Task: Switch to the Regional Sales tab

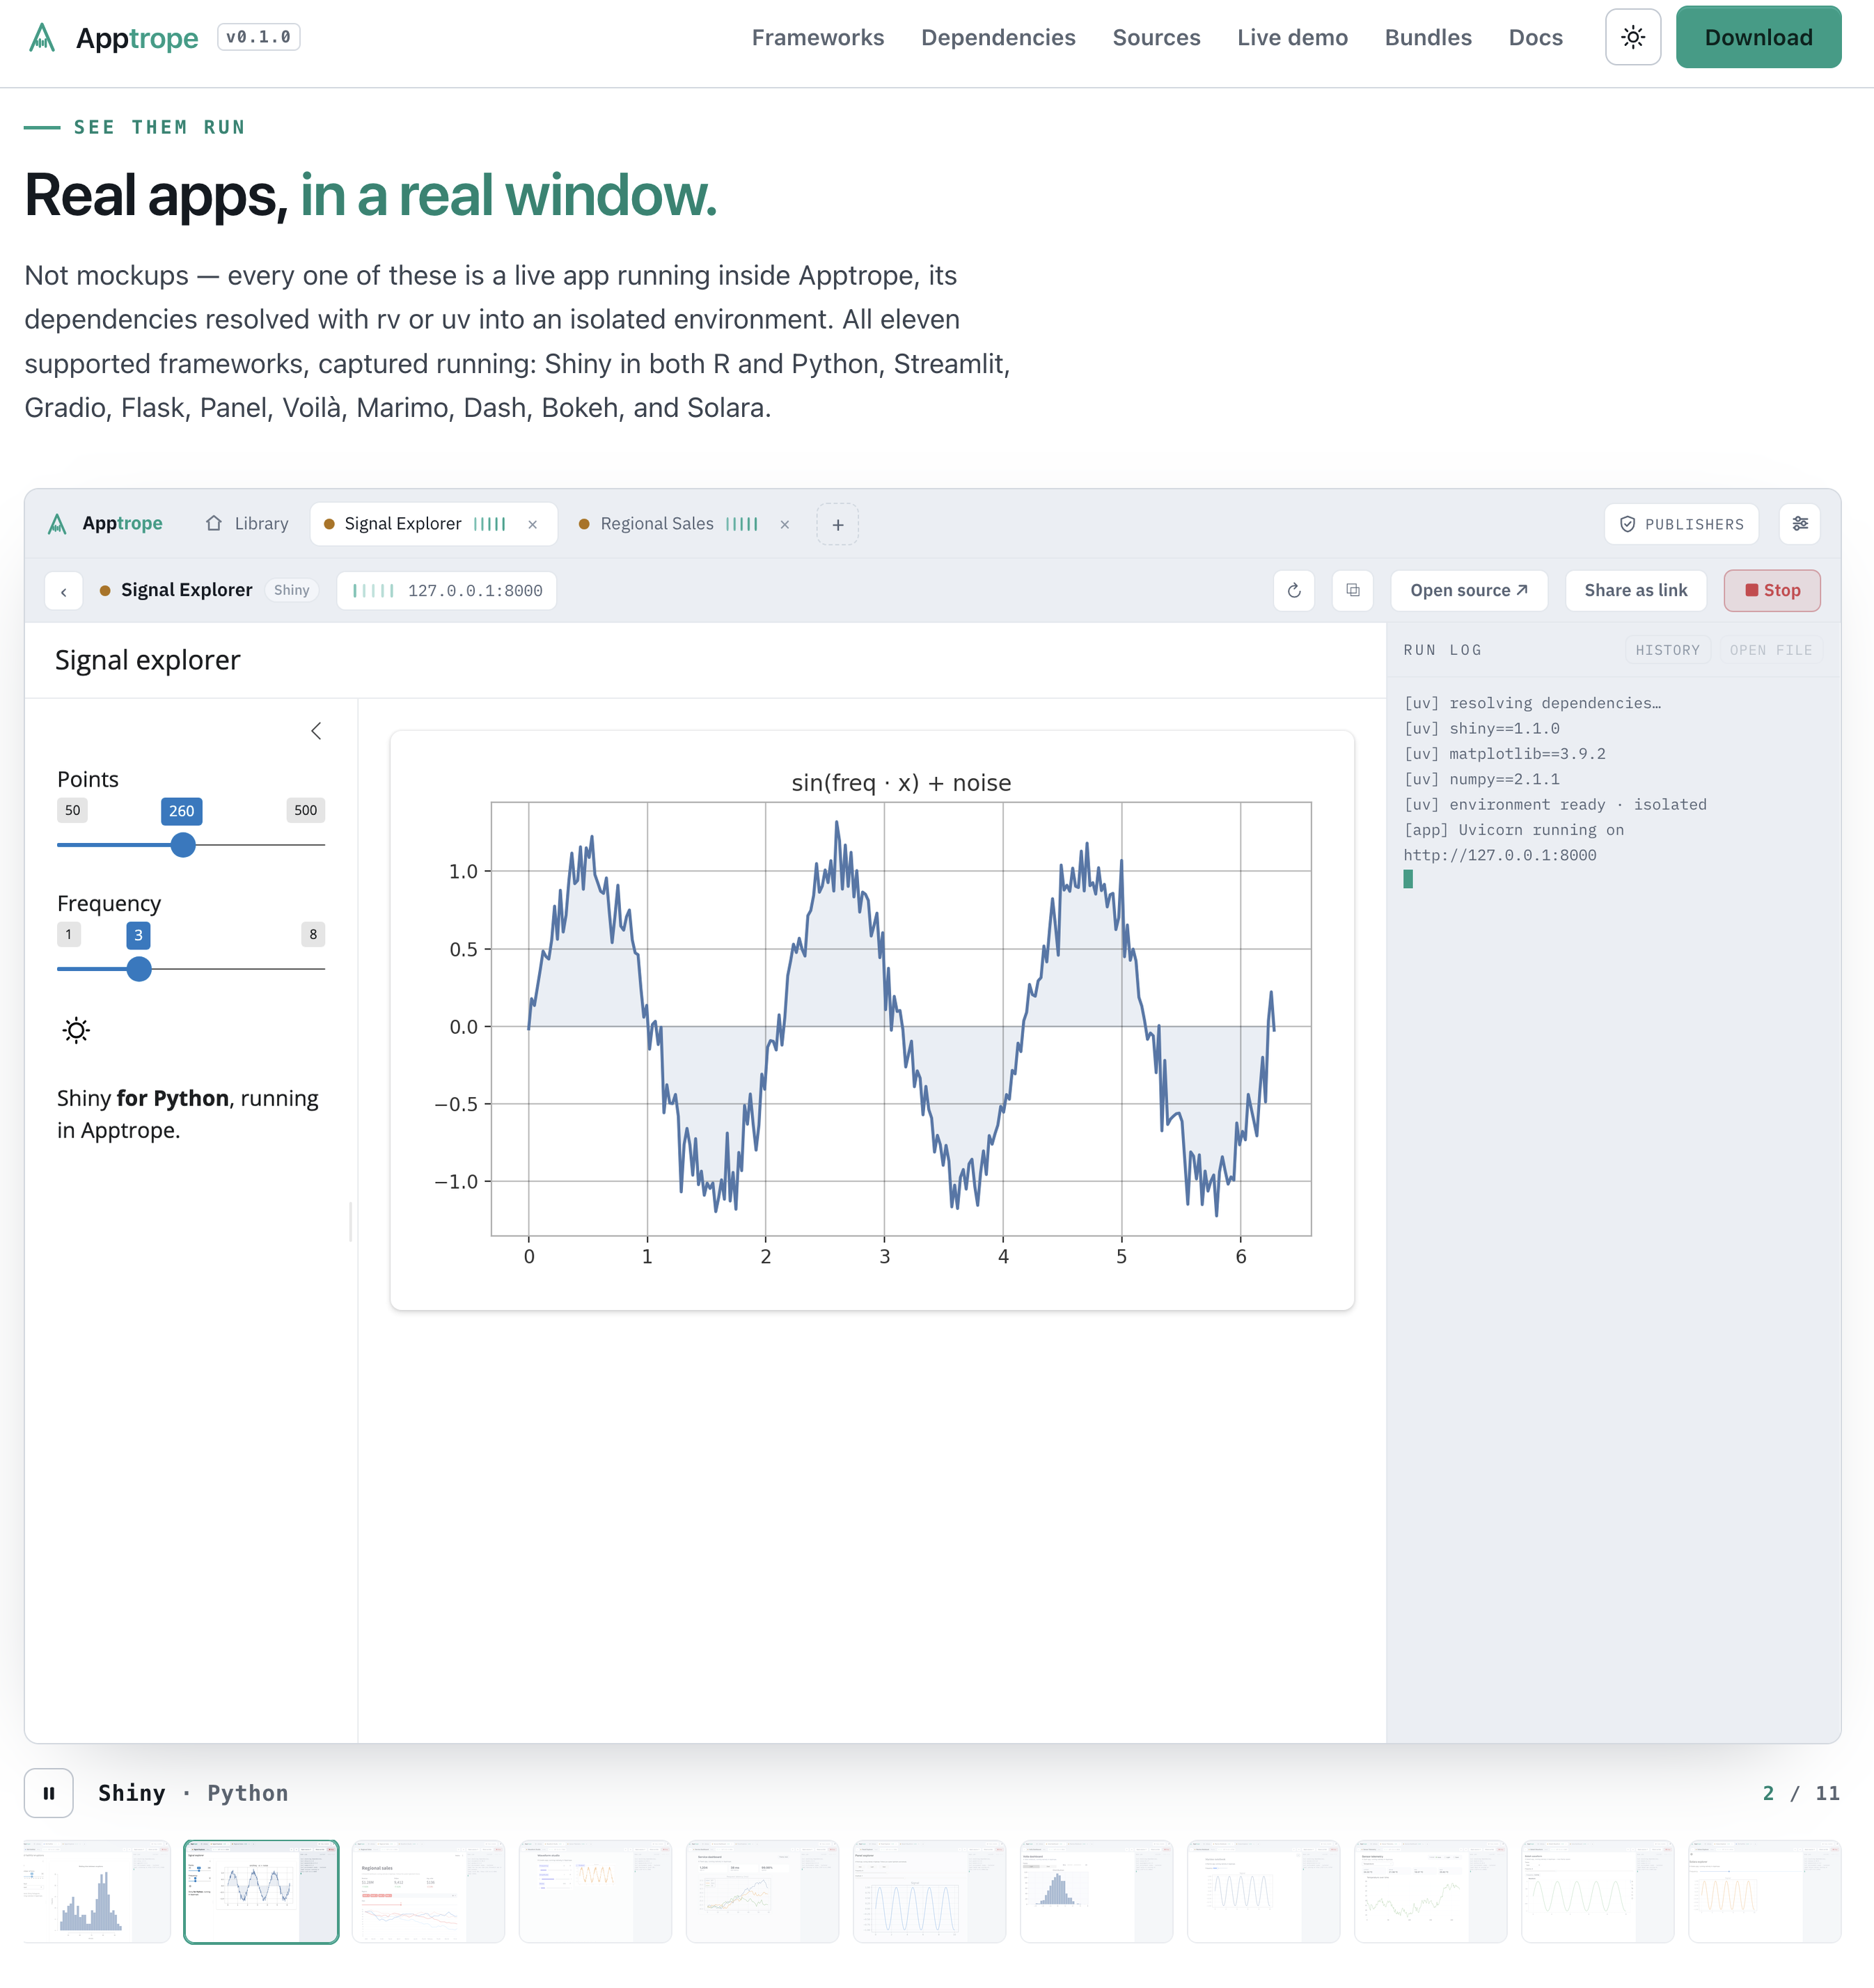Action: [656, 524]
